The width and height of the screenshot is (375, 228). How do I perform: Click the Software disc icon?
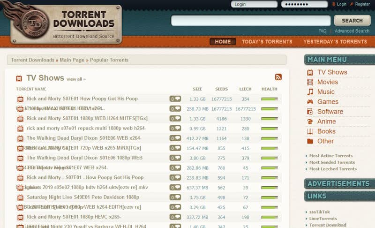tap(310, 112)
